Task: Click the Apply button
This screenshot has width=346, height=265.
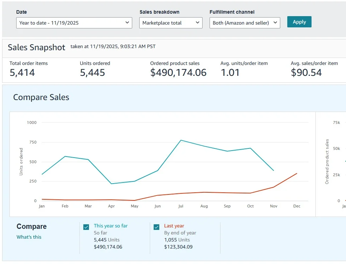Action: tap(299, 22)
